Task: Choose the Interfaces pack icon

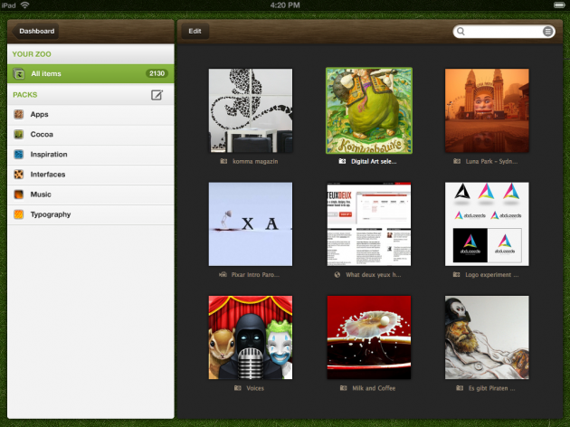Action: coord(18,175)
